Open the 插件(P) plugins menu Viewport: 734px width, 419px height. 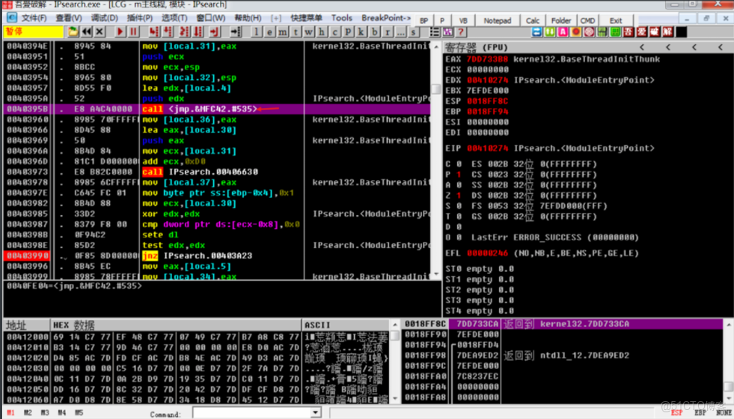click(x=140, y=18)
